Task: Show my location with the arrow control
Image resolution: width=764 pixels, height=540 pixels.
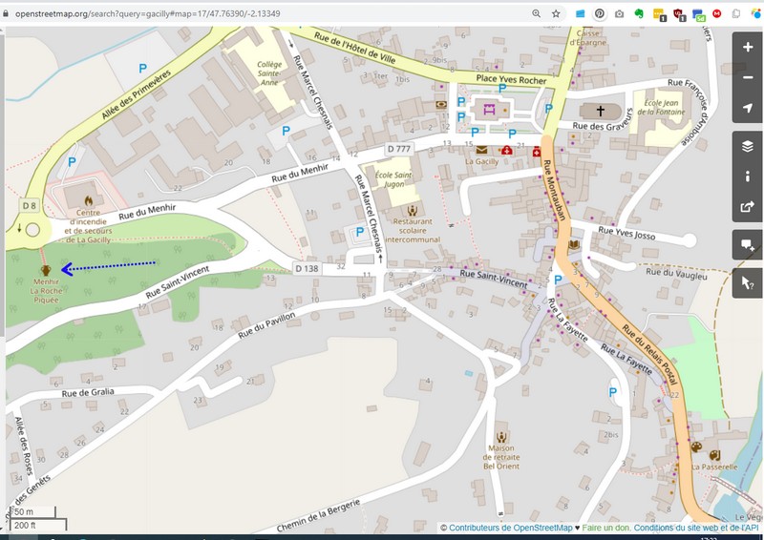Action: click(748, 108)
